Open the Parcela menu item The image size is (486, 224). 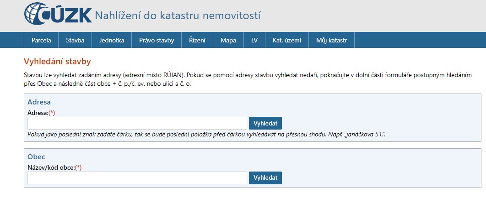pyautogui.click(x=41, y=40)
